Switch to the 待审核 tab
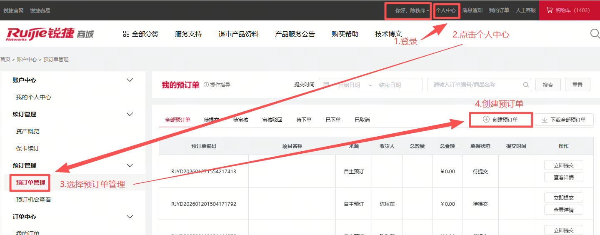This screenshot has width=600, height=235. [240, 120]
